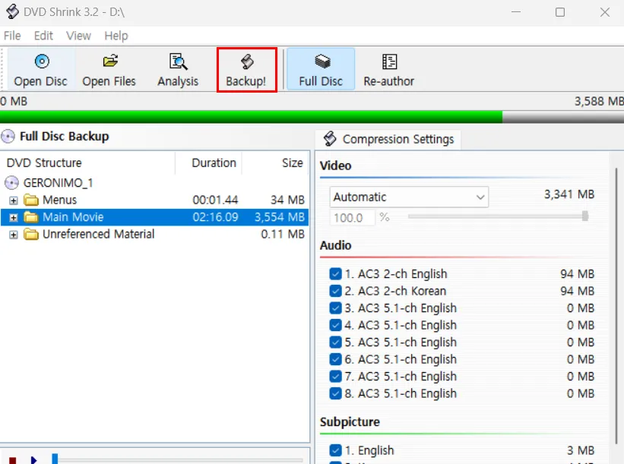This screenshot has width=624, height=464.
Task: Play the preview video
Action: (34, 460)
